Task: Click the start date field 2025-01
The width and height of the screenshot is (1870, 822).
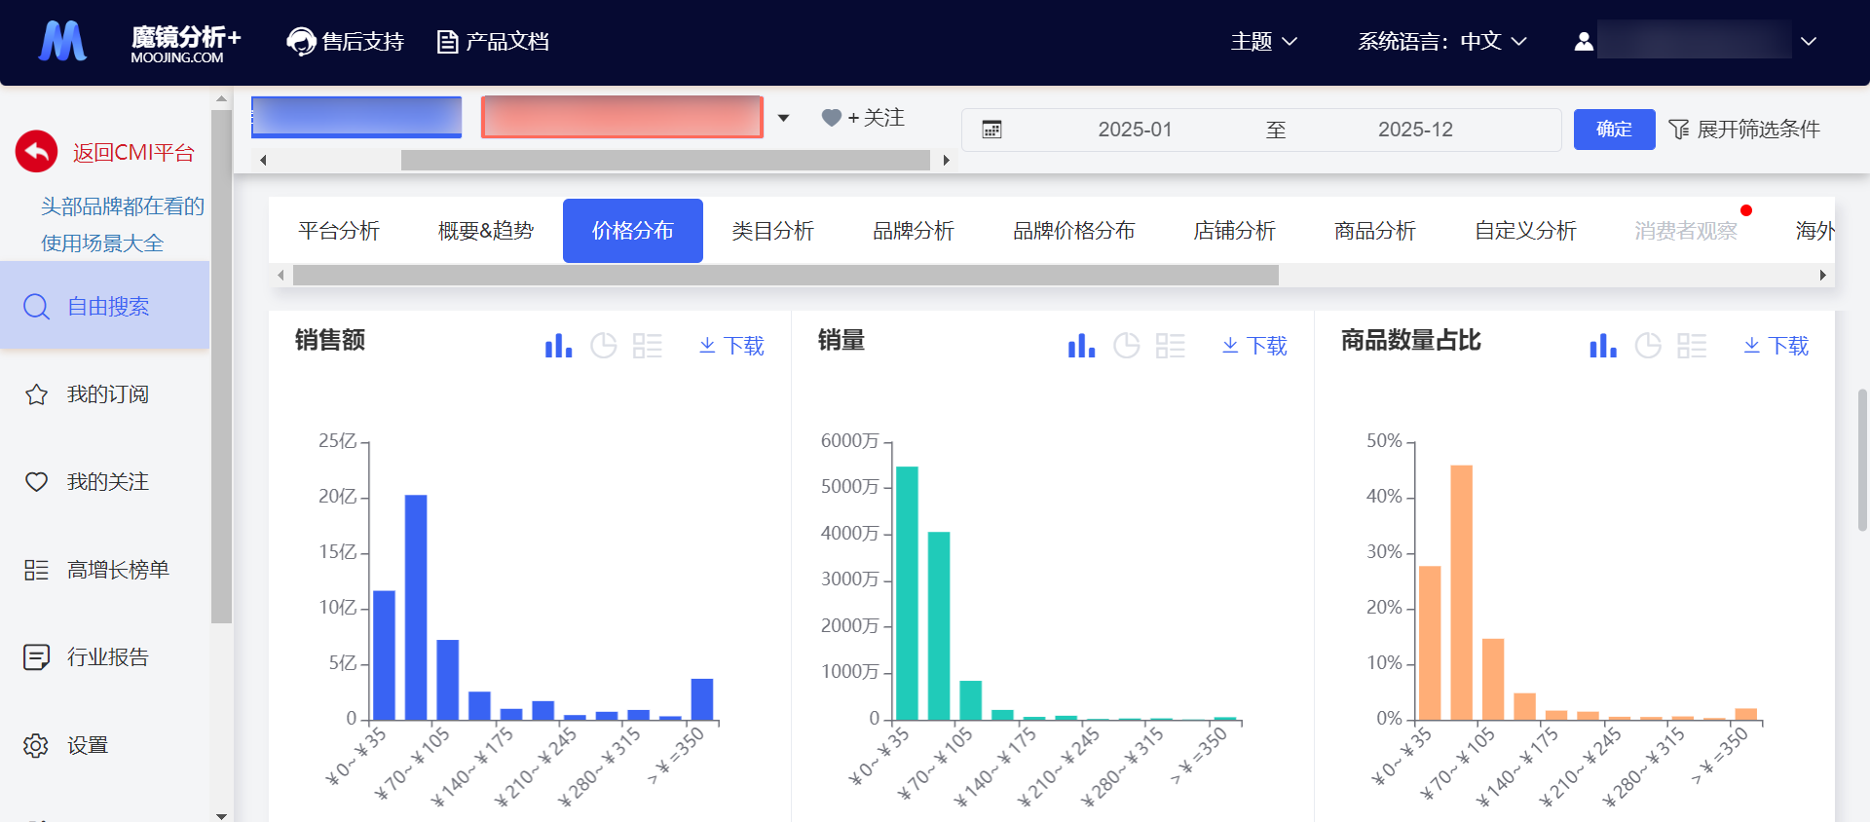Action: click(x=1135, y=130)
